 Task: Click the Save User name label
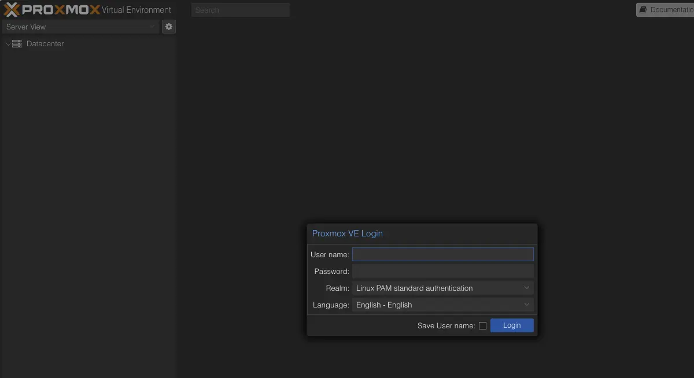coord(445,326)
